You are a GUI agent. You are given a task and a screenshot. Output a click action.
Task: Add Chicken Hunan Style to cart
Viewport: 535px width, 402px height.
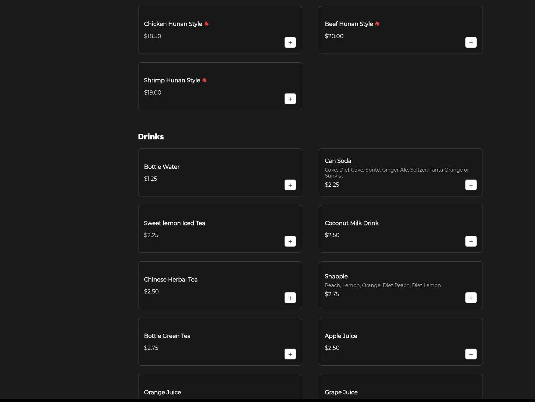coord(290,42)
